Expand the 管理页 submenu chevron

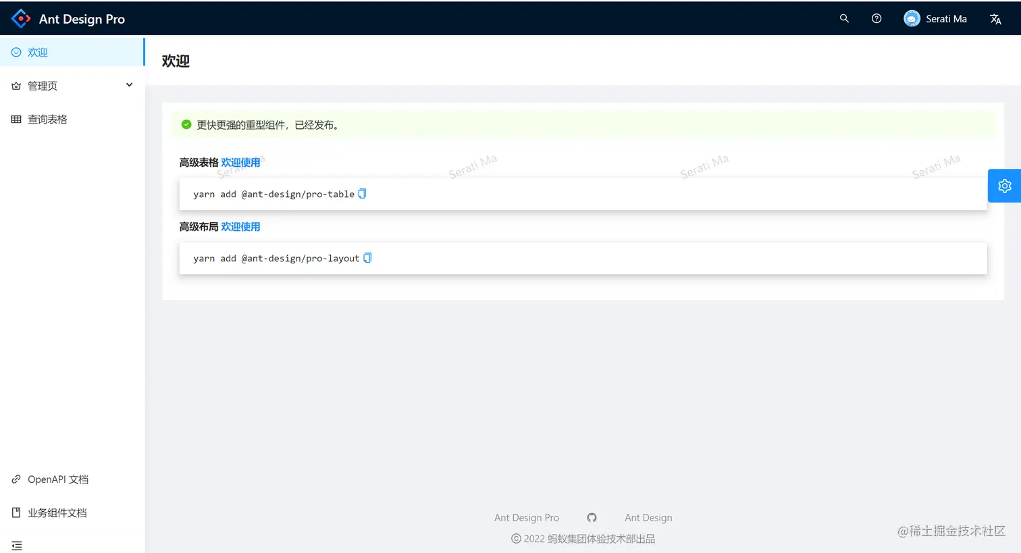pyautogui.click(x=129, y=85)
